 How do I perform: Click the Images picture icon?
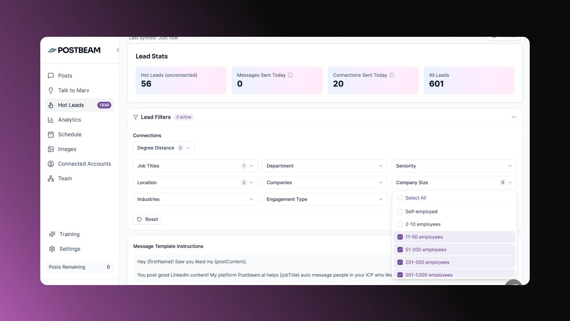coord(51,149)
